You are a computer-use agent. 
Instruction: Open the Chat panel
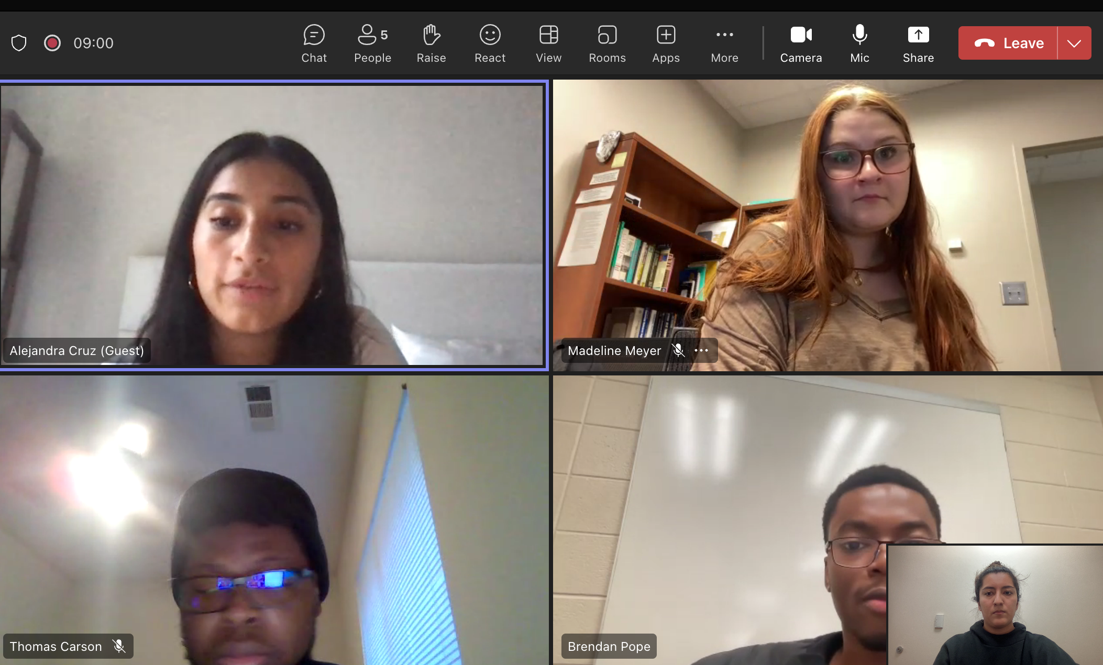314,43
